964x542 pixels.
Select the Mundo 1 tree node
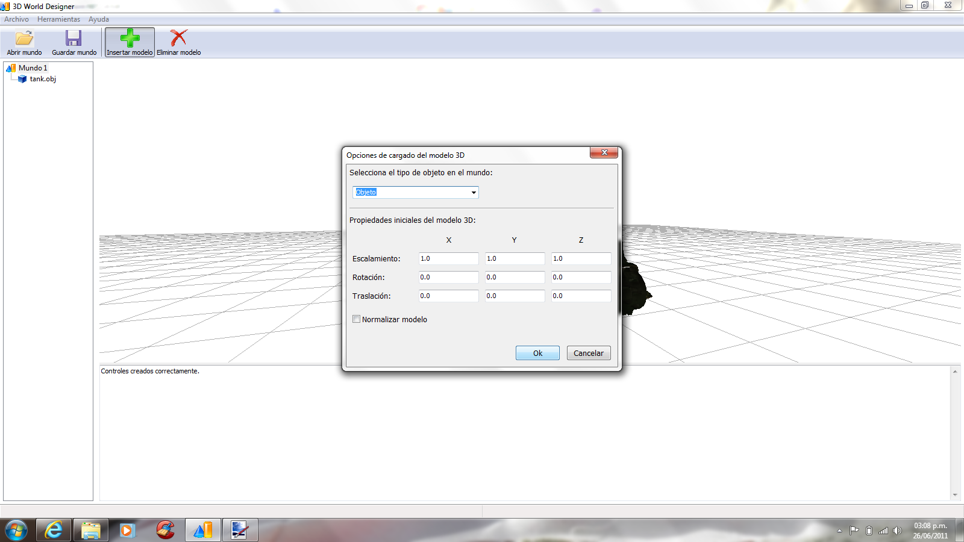click(x=33, y=68)
